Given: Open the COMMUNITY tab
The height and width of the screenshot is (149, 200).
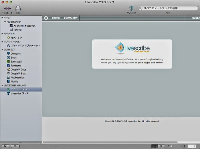Looking at the screenshot, I should point(71,18).
